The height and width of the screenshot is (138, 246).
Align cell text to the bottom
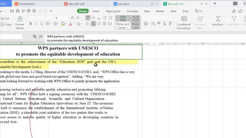click(99, 18)
